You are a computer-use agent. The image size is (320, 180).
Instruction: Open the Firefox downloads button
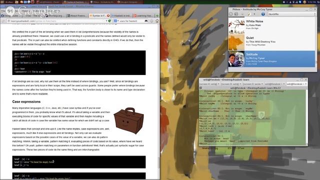click(151, 21)
